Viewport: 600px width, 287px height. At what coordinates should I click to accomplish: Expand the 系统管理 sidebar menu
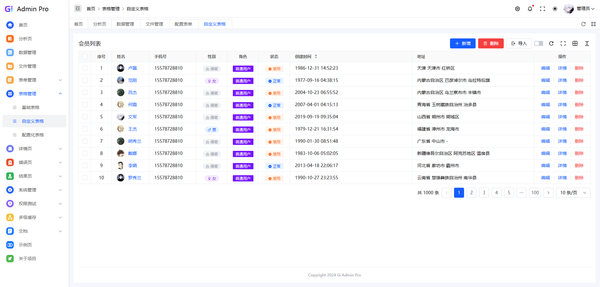click(34, 190)
